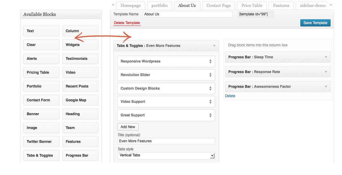Select Text block

pos(41,31)
